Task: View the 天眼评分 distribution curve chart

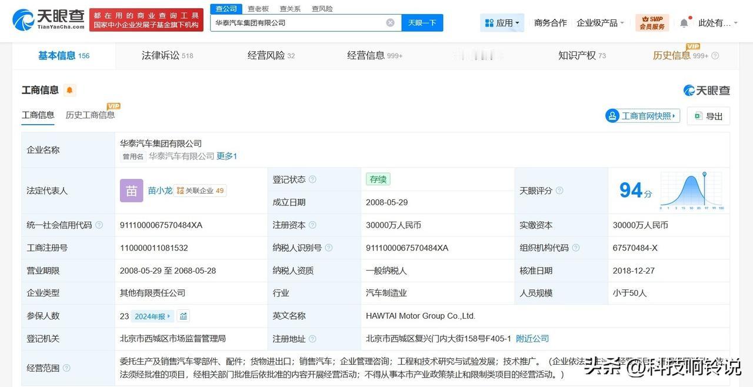Action: pos(692,191)
